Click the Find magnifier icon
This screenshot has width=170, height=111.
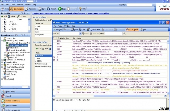tap(125, 34)
